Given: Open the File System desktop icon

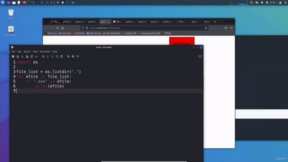Looking at the screenshot, I should (11, 31).
